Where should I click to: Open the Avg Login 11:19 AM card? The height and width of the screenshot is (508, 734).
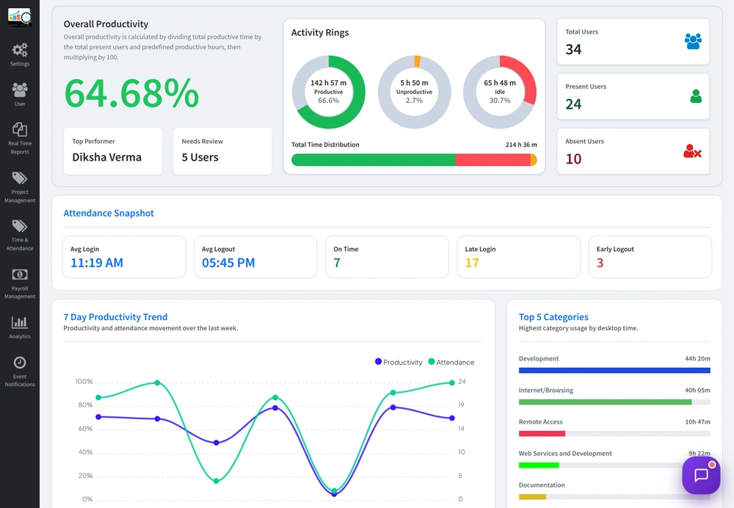pos(124,257)
